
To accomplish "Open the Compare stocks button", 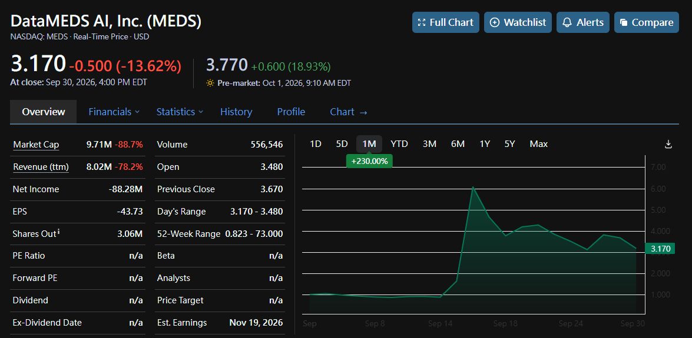I will (x=647, y=22).
